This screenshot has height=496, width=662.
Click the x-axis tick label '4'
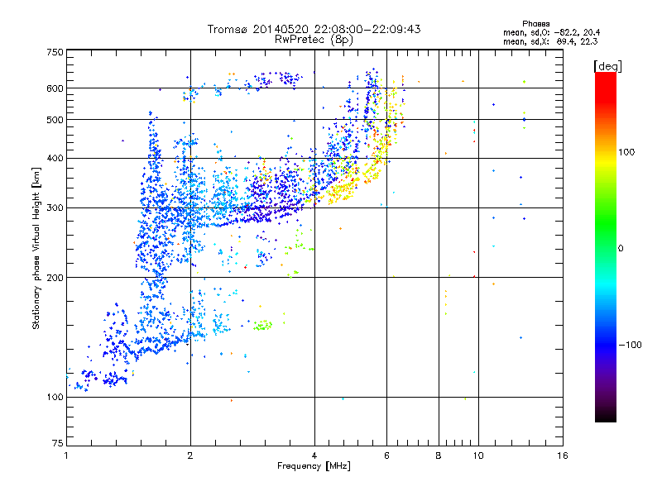click(314, 455)
